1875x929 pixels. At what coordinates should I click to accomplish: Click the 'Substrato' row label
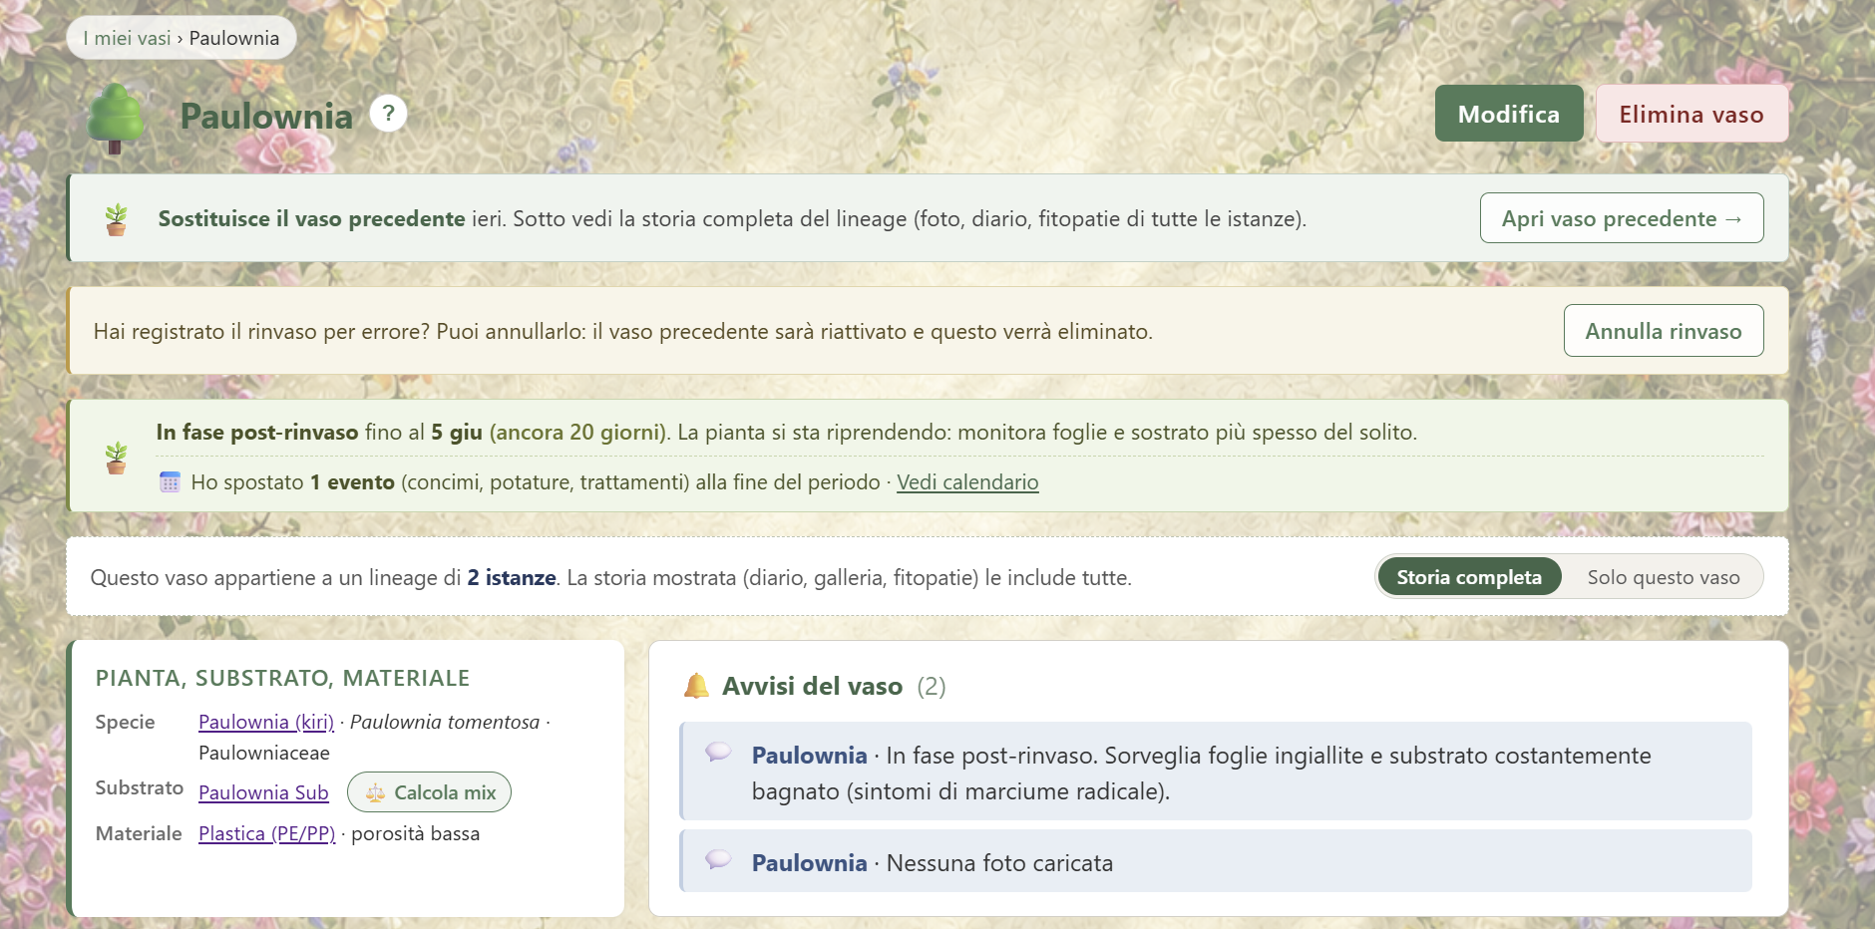click(x=140, y=787)
